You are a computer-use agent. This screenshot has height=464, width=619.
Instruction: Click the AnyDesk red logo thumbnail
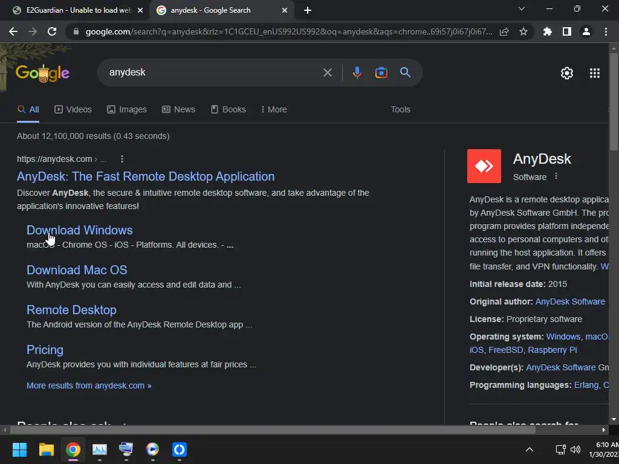[x=484, y=166]
